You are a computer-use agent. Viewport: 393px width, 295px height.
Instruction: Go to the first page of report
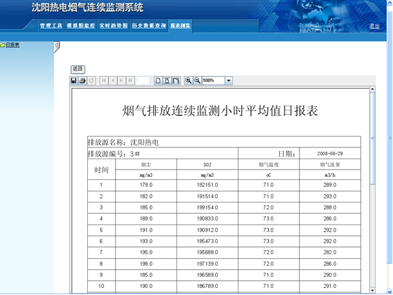click(104, 81)
